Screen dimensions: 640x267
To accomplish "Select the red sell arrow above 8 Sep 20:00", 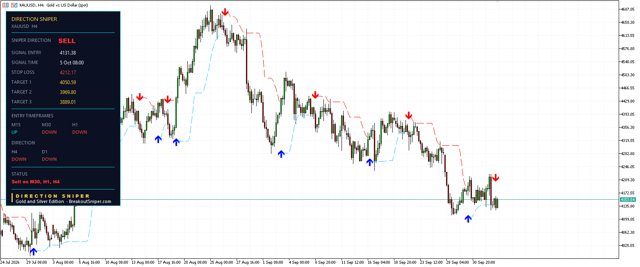I will [315, 95].
